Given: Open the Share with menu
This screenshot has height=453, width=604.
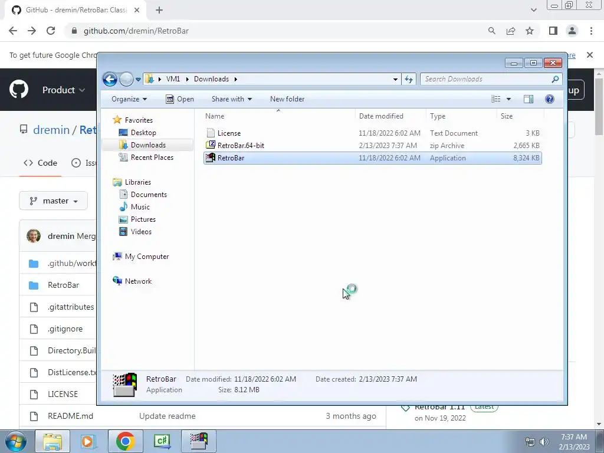Looking at the screenshot, I should pyautogui.click(x=231, y=99).
